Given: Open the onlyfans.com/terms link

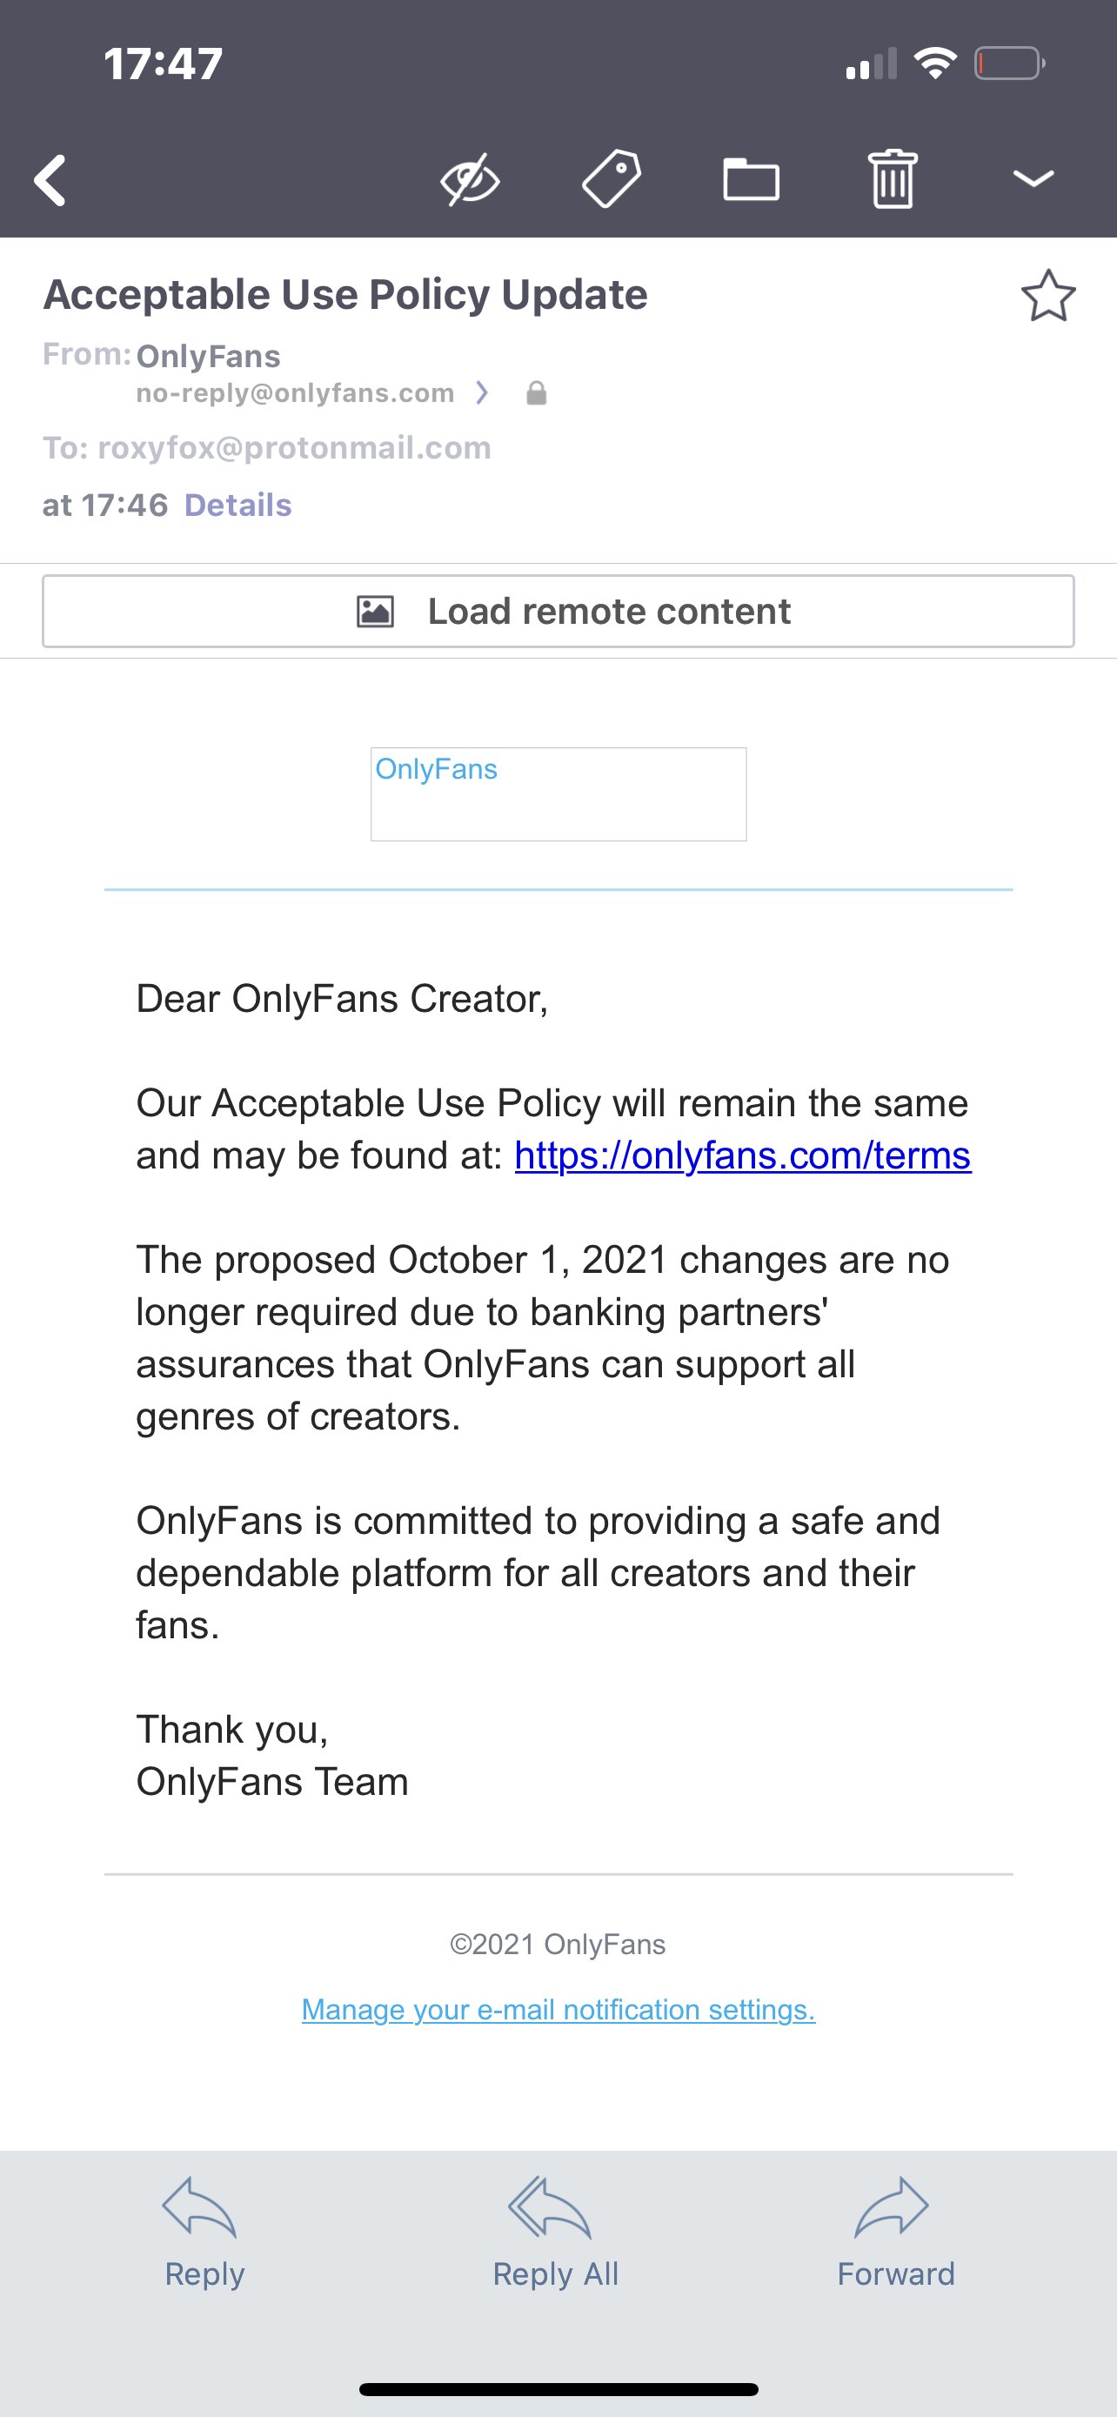Looking at the screenshot, I should (742, 1156).
